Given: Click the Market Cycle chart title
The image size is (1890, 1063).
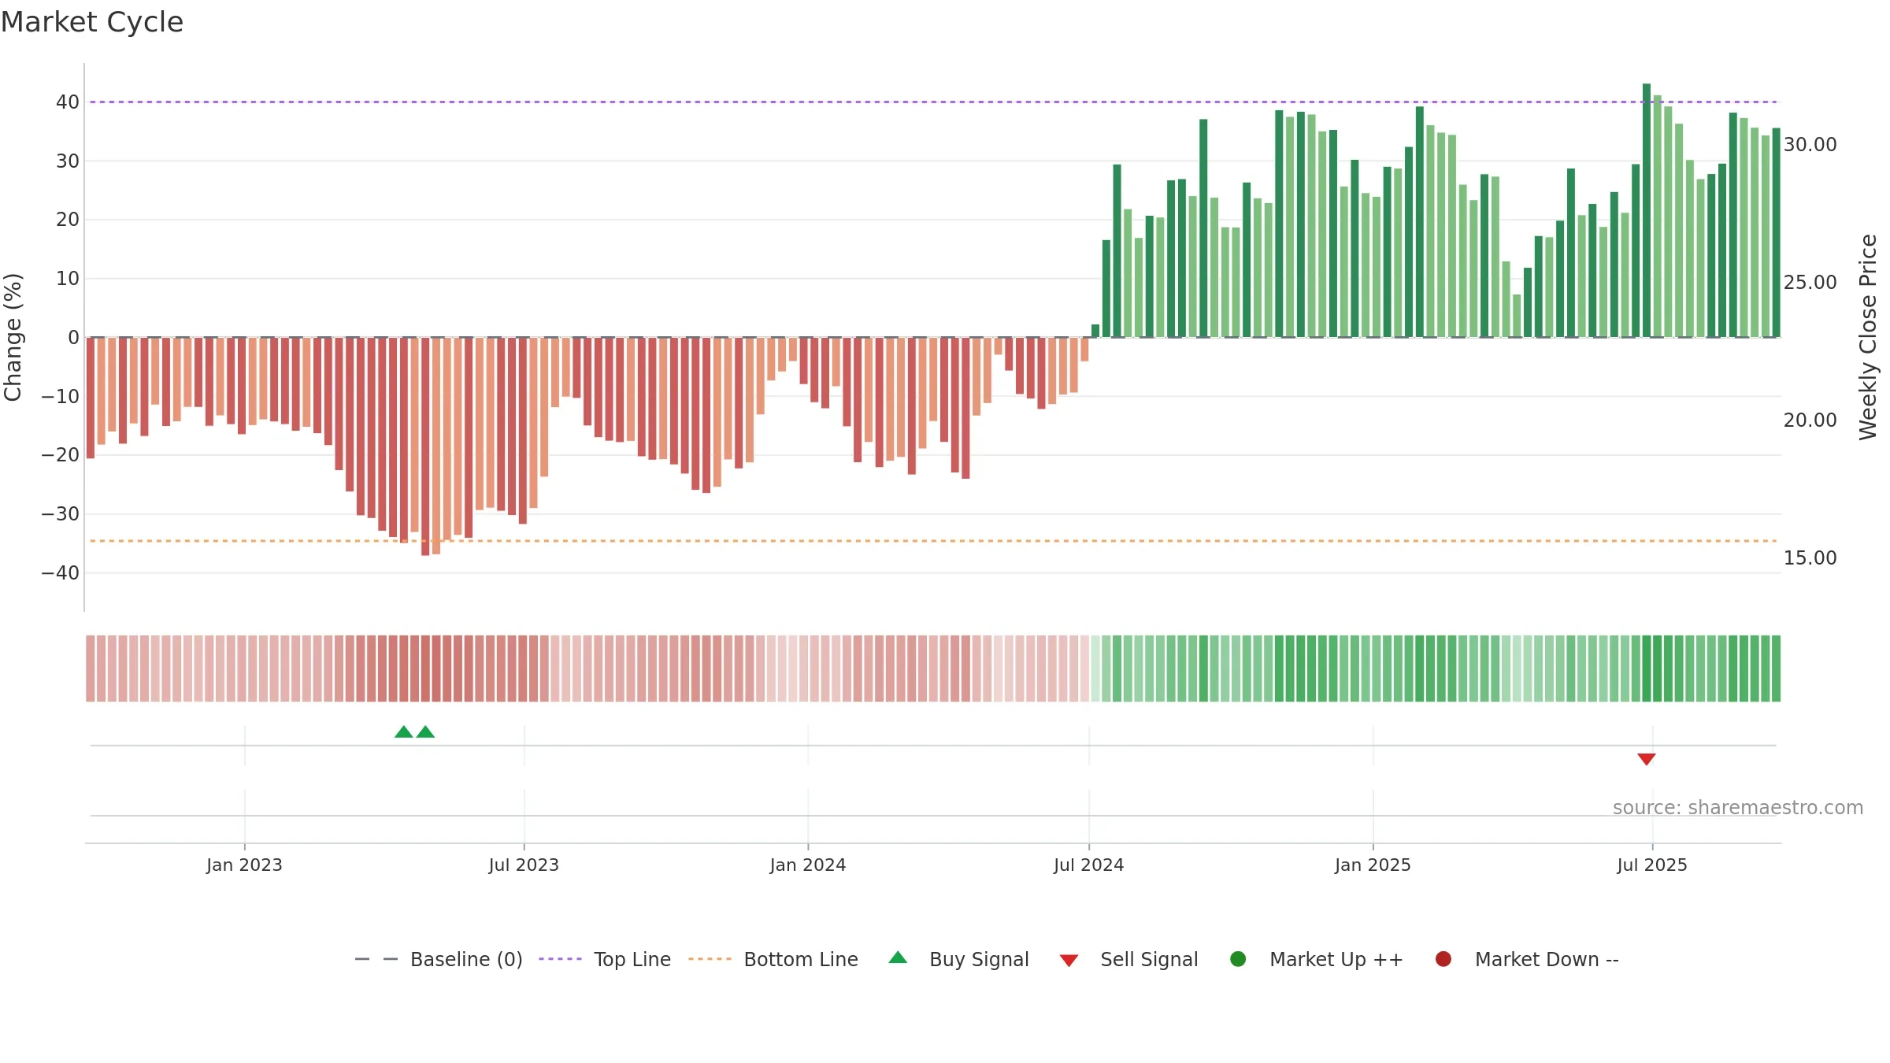Looking at the screenshot, I should [92, 22].
